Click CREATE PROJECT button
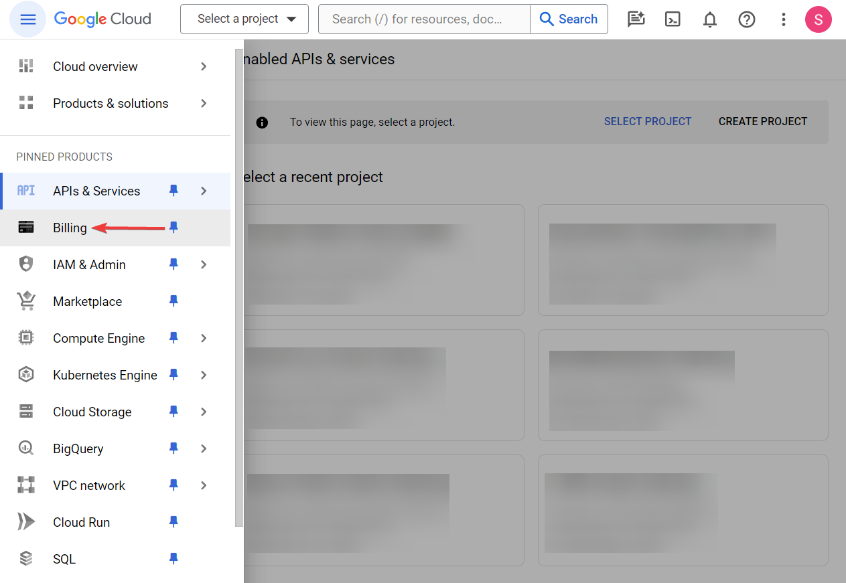 [763, 122]
